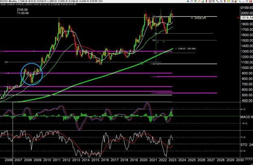This screenshot has width=253, height=165.
Task: Click the green down-arrow toolbar icon
Action: [x=195, y=1]
